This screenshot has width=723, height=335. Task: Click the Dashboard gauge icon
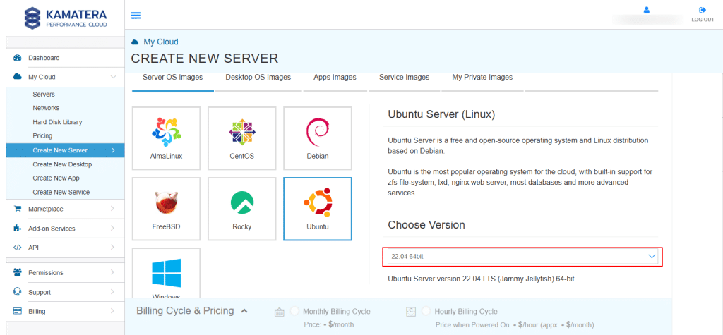click(18, 58)
